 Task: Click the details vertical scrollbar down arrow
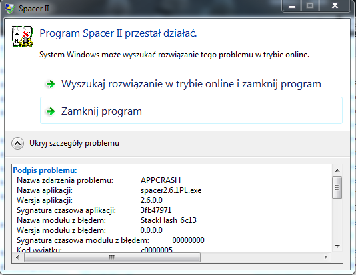[337, 246]
